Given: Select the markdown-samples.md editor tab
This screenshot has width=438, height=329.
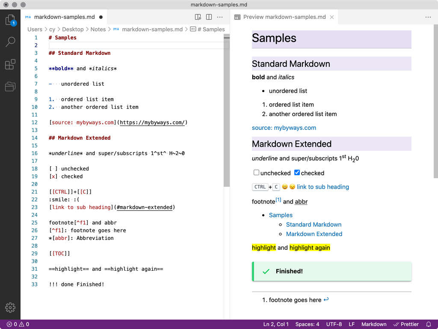Looking at the screenshot, I should pos(64,17).
